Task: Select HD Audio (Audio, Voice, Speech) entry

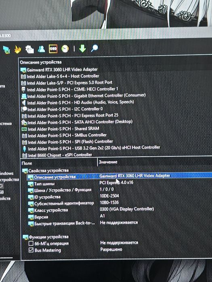Action: pyautogui.click(x=81, y=102)
